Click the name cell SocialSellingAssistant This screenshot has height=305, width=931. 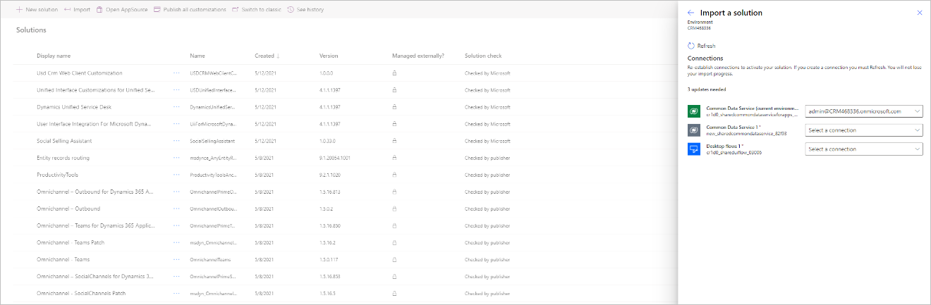214,141
